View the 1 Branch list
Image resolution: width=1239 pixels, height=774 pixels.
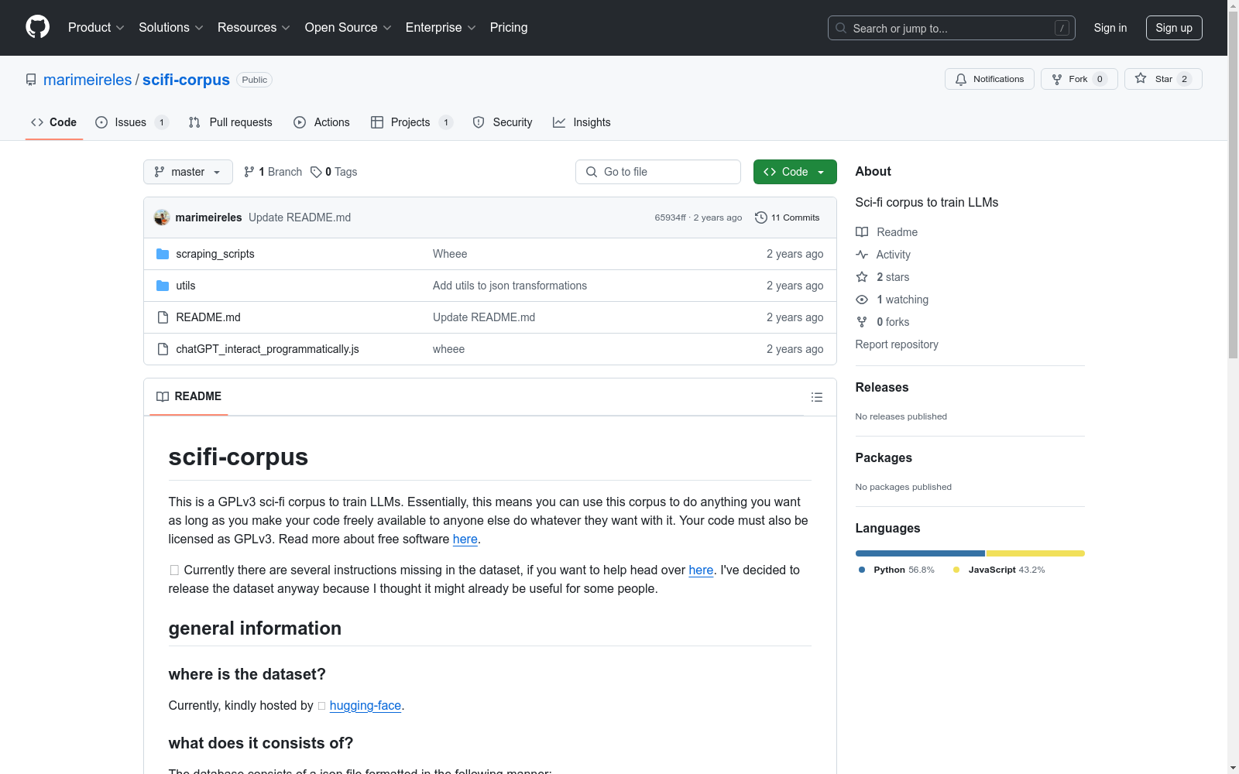coord(273,172)
